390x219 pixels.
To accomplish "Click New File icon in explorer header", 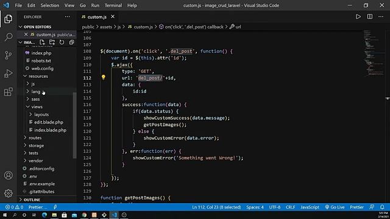I will 42,42.
